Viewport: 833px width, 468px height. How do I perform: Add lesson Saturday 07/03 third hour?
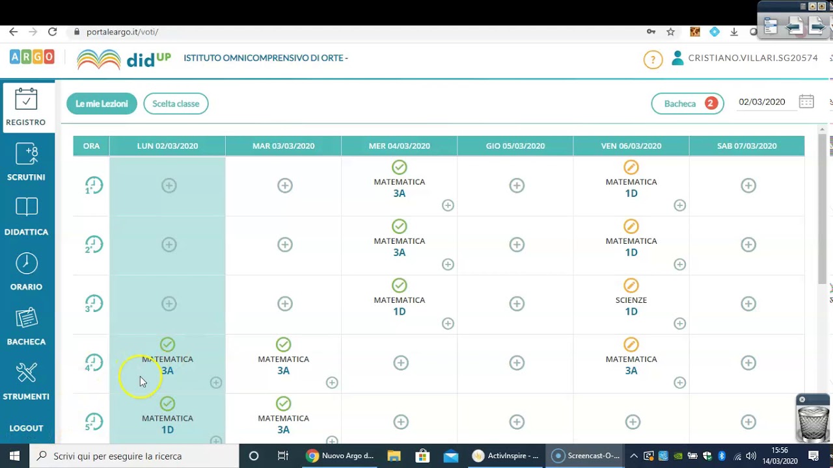pos(748,304)
